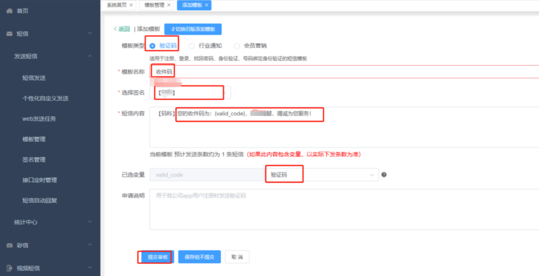Select the 行业通知 radio option
The image size is (539, 276).
(191, 46)
